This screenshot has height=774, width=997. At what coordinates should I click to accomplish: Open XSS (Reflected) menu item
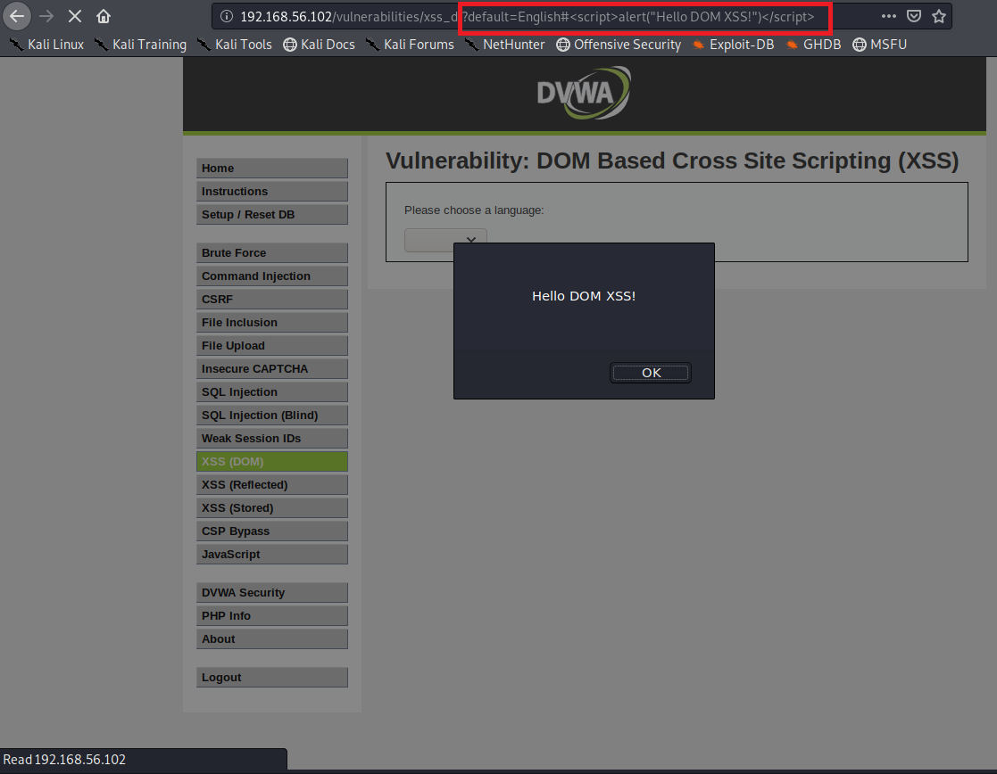(x=271, y=485)
